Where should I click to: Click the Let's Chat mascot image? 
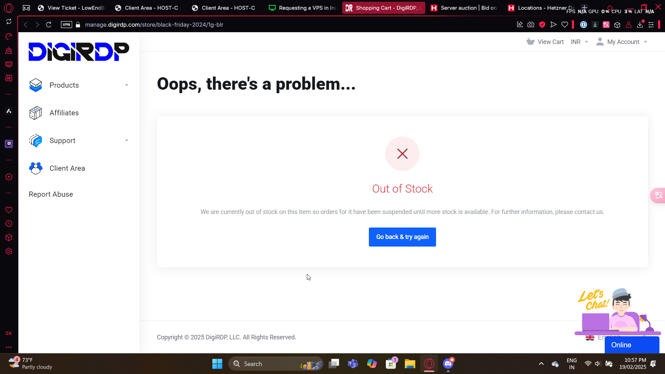[618, 311]
